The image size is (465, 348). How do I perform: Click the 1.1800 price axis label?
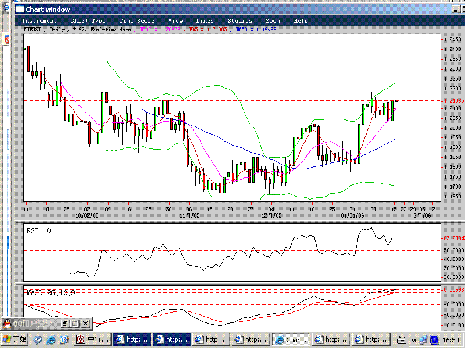pyautogui.click(x=453, y=167)
